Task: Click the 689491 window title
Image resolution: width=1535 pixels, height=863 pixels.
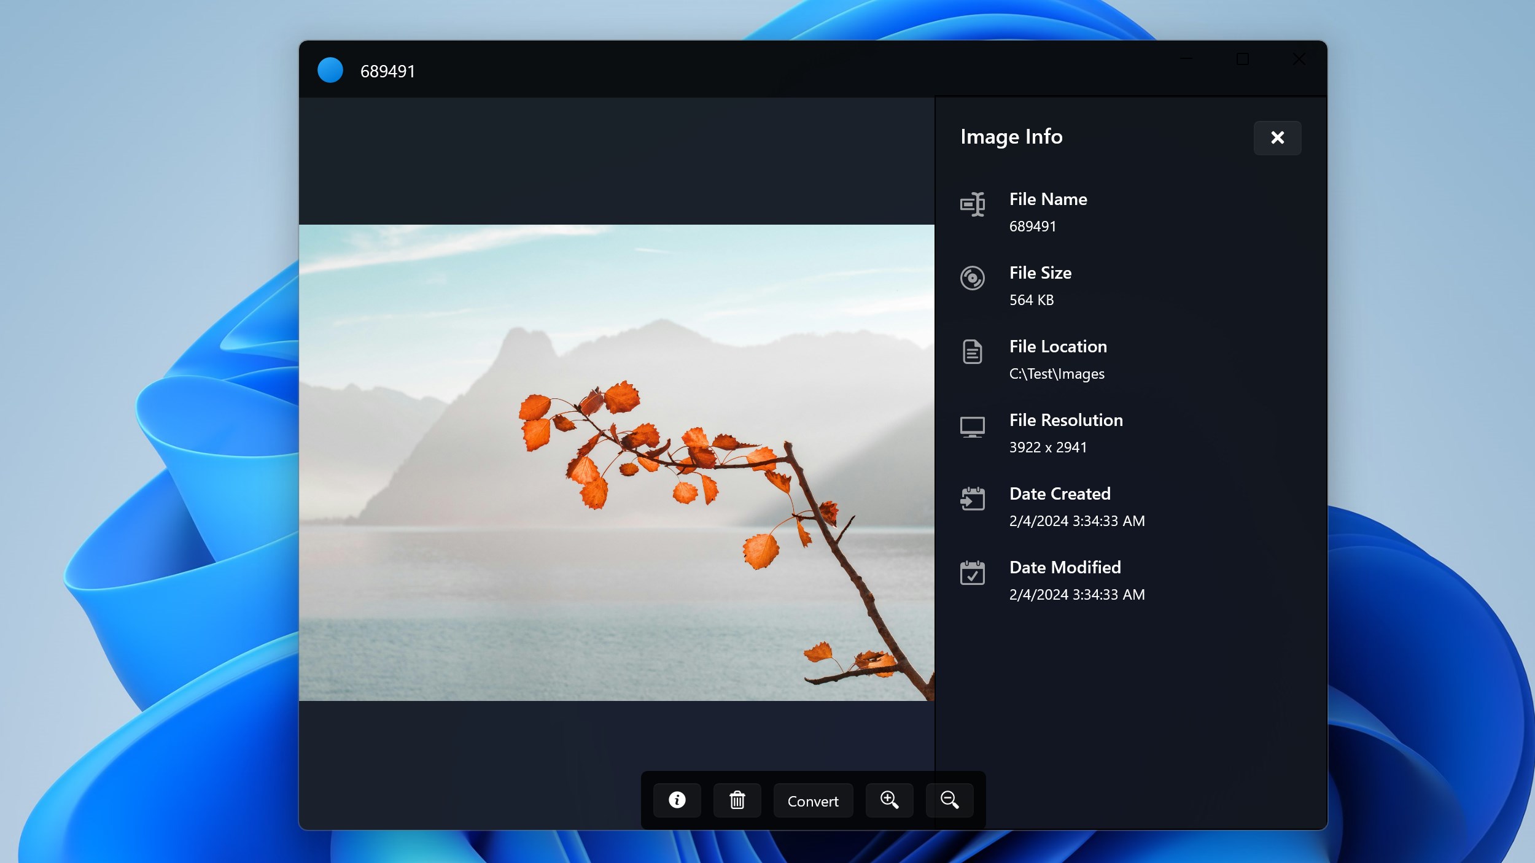Action: [387, 71]
